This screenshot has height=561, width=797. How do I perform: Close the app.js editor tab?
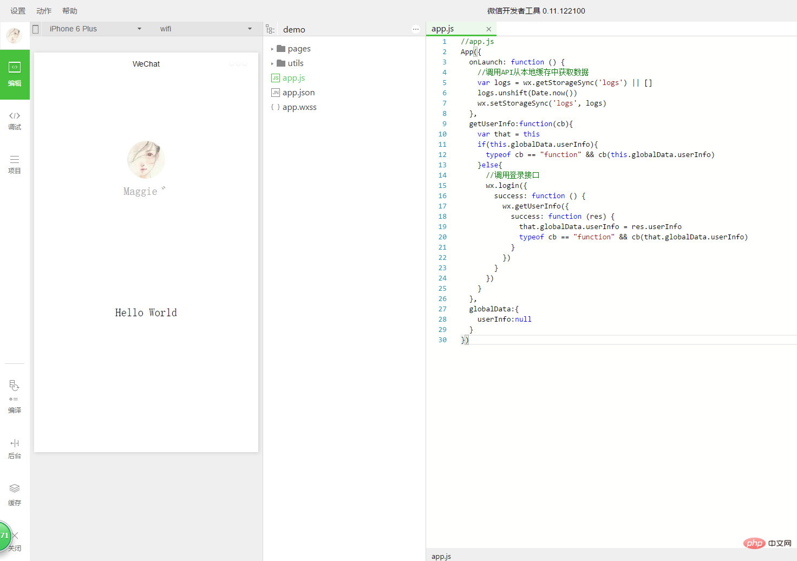coord(489,29)
